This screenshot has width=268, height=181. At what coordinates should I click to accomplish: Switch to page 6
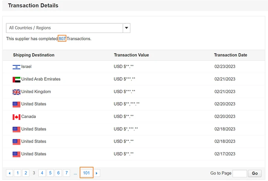tap(59, 173)
